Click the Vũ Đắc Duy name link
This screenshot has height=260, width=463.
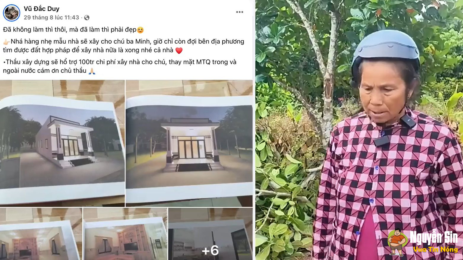click(x=41, y=9)
